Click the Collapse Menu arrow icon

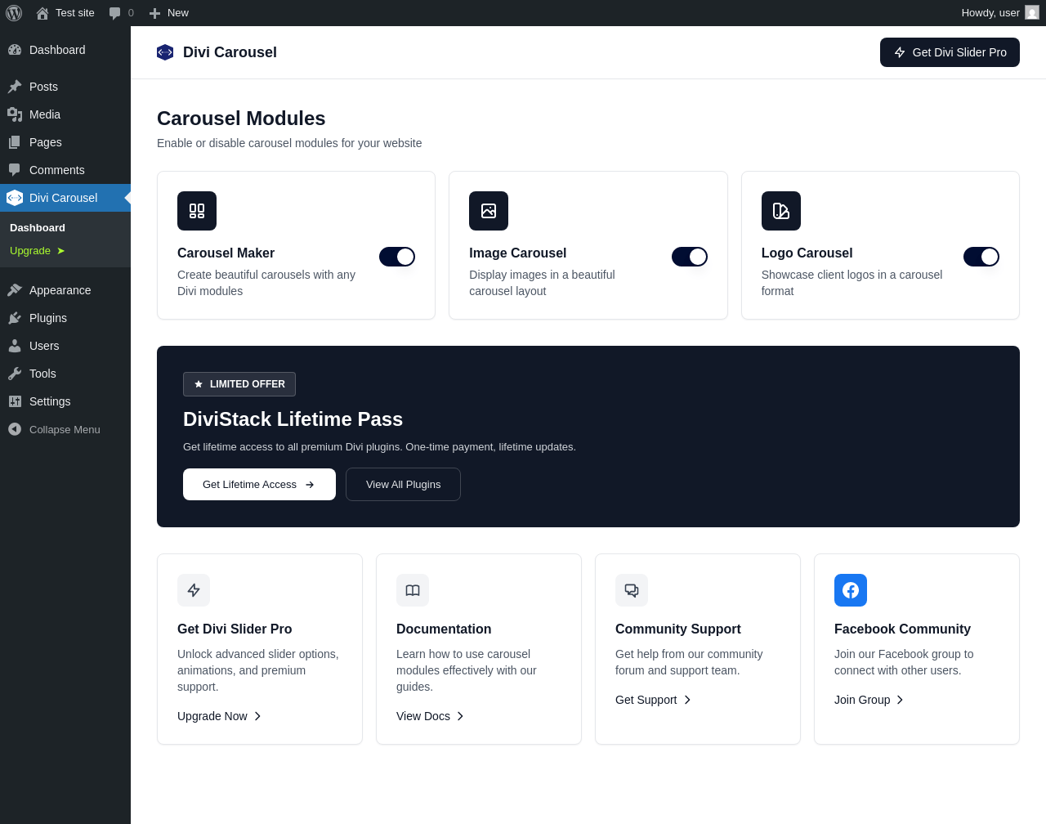point(15,429)
